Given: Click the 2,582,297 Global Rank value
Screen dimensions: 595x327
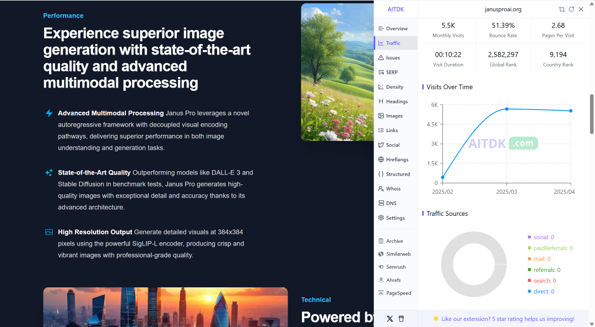Looking at the screenshot, I should [x=503, y=54].
